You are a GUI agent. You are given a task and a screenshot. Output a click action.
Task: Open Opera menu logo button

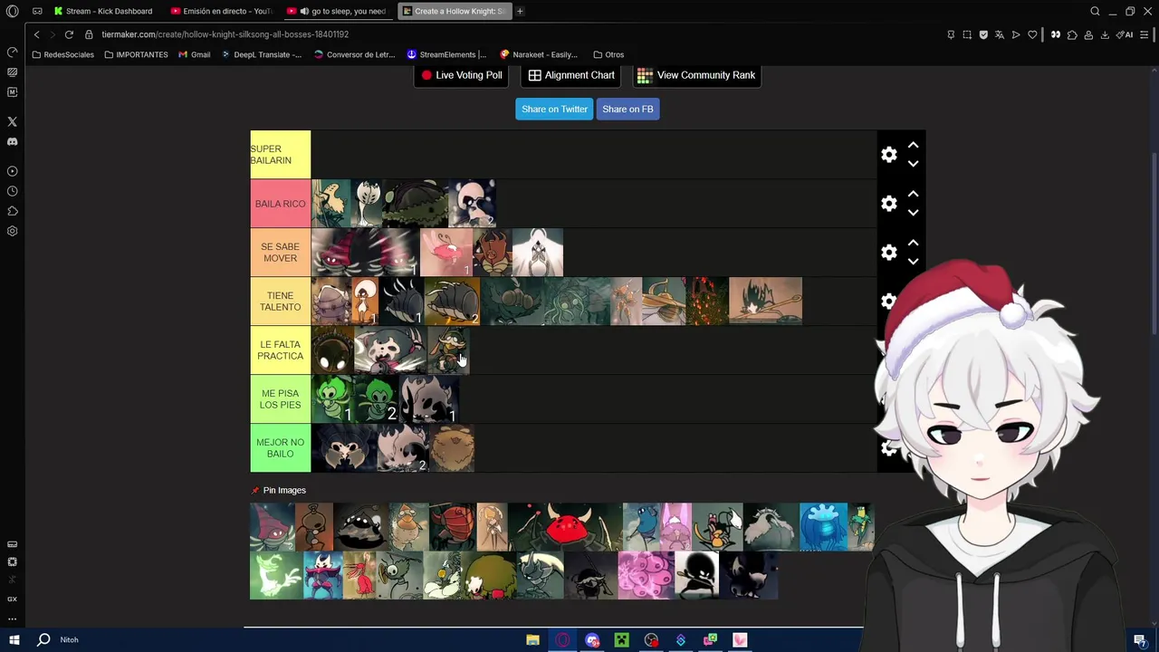[12, 11]
